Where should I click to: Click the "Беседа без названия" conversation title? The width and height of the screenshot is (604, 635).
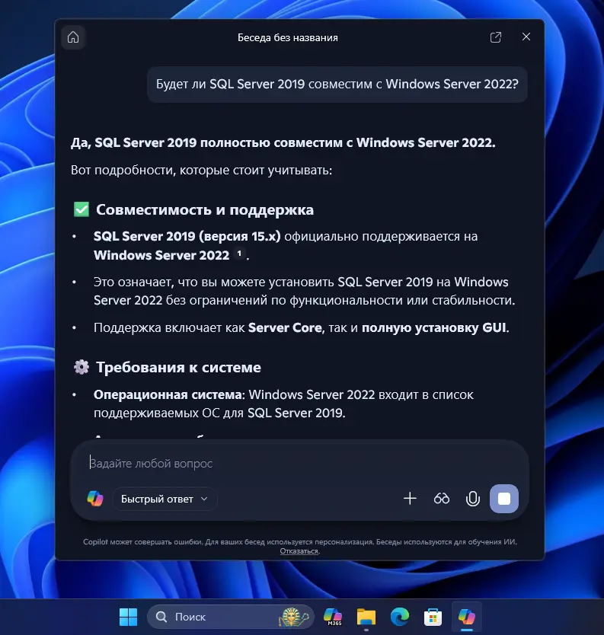pyautogui.click(x=288, y=37)
